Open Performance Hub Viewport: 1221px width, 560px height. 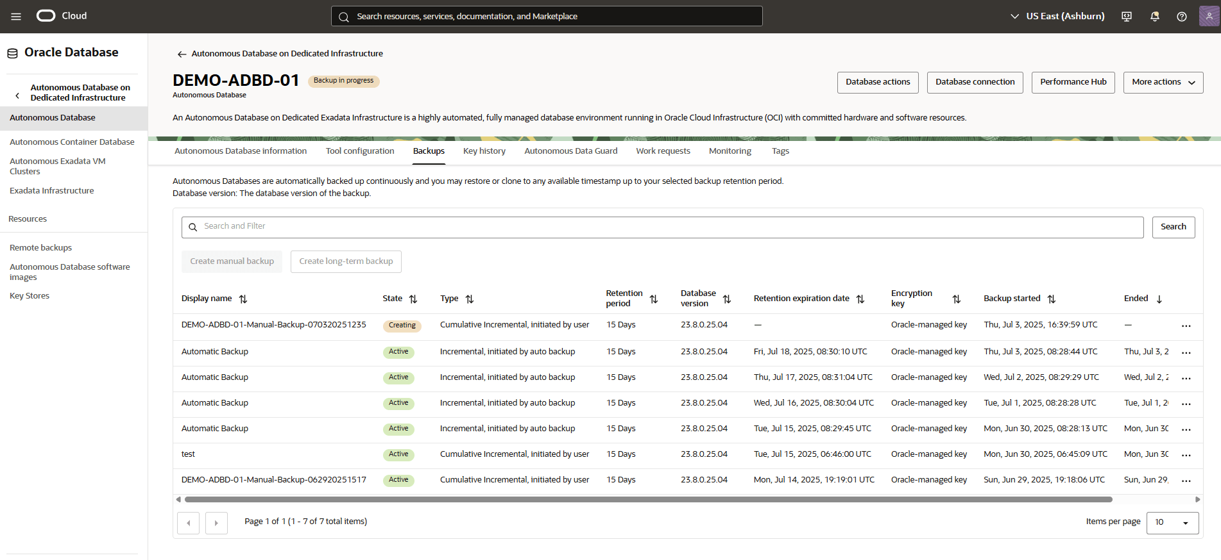(1073, 82)
